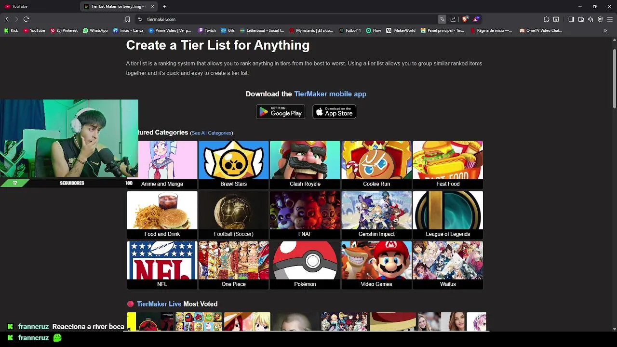Open the Fast Food category

448,165
